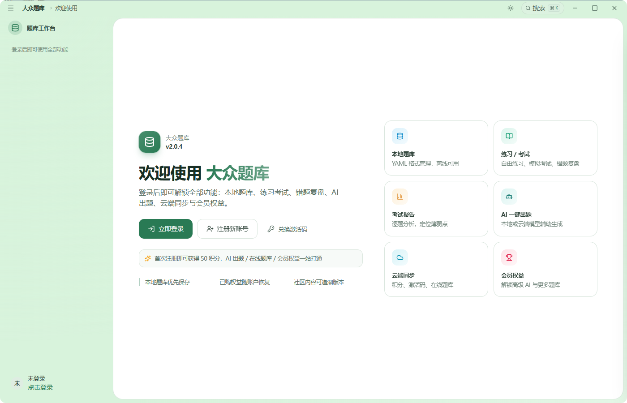The width and height of the screenshot is (627, 403).
Task: Click the 社区内容可追溯版本 text
Action: pyautogui.click(x=319, y=282)
